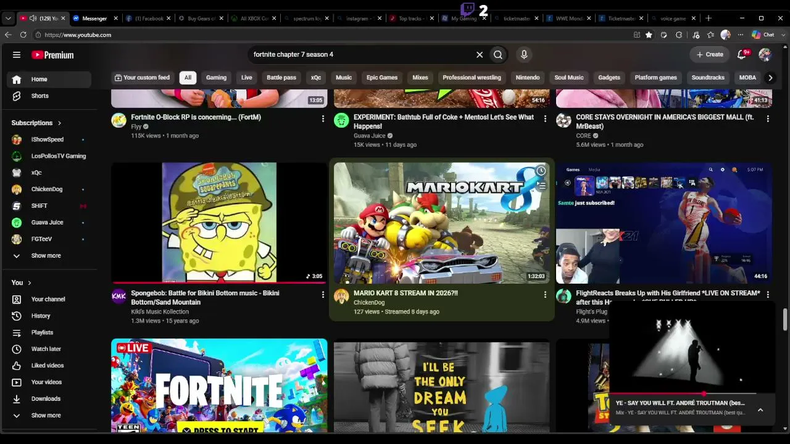The height and width of the screenshot is (444, 790).
Task: Open options menu for Spongebob music video
Action: point(323,295)
